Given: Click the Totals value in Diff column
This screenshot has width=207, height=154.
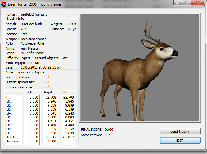Looking at the screenshot, I should coord(69,137).
